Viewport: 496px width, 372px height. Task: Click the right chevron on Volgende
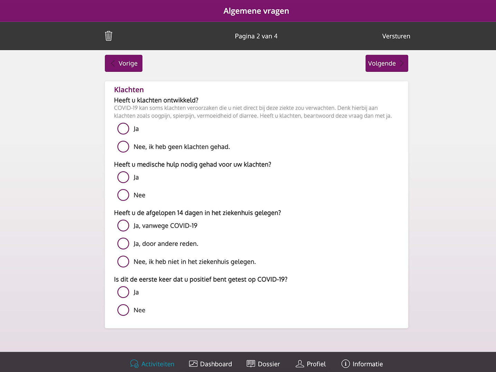coord(402,63)
